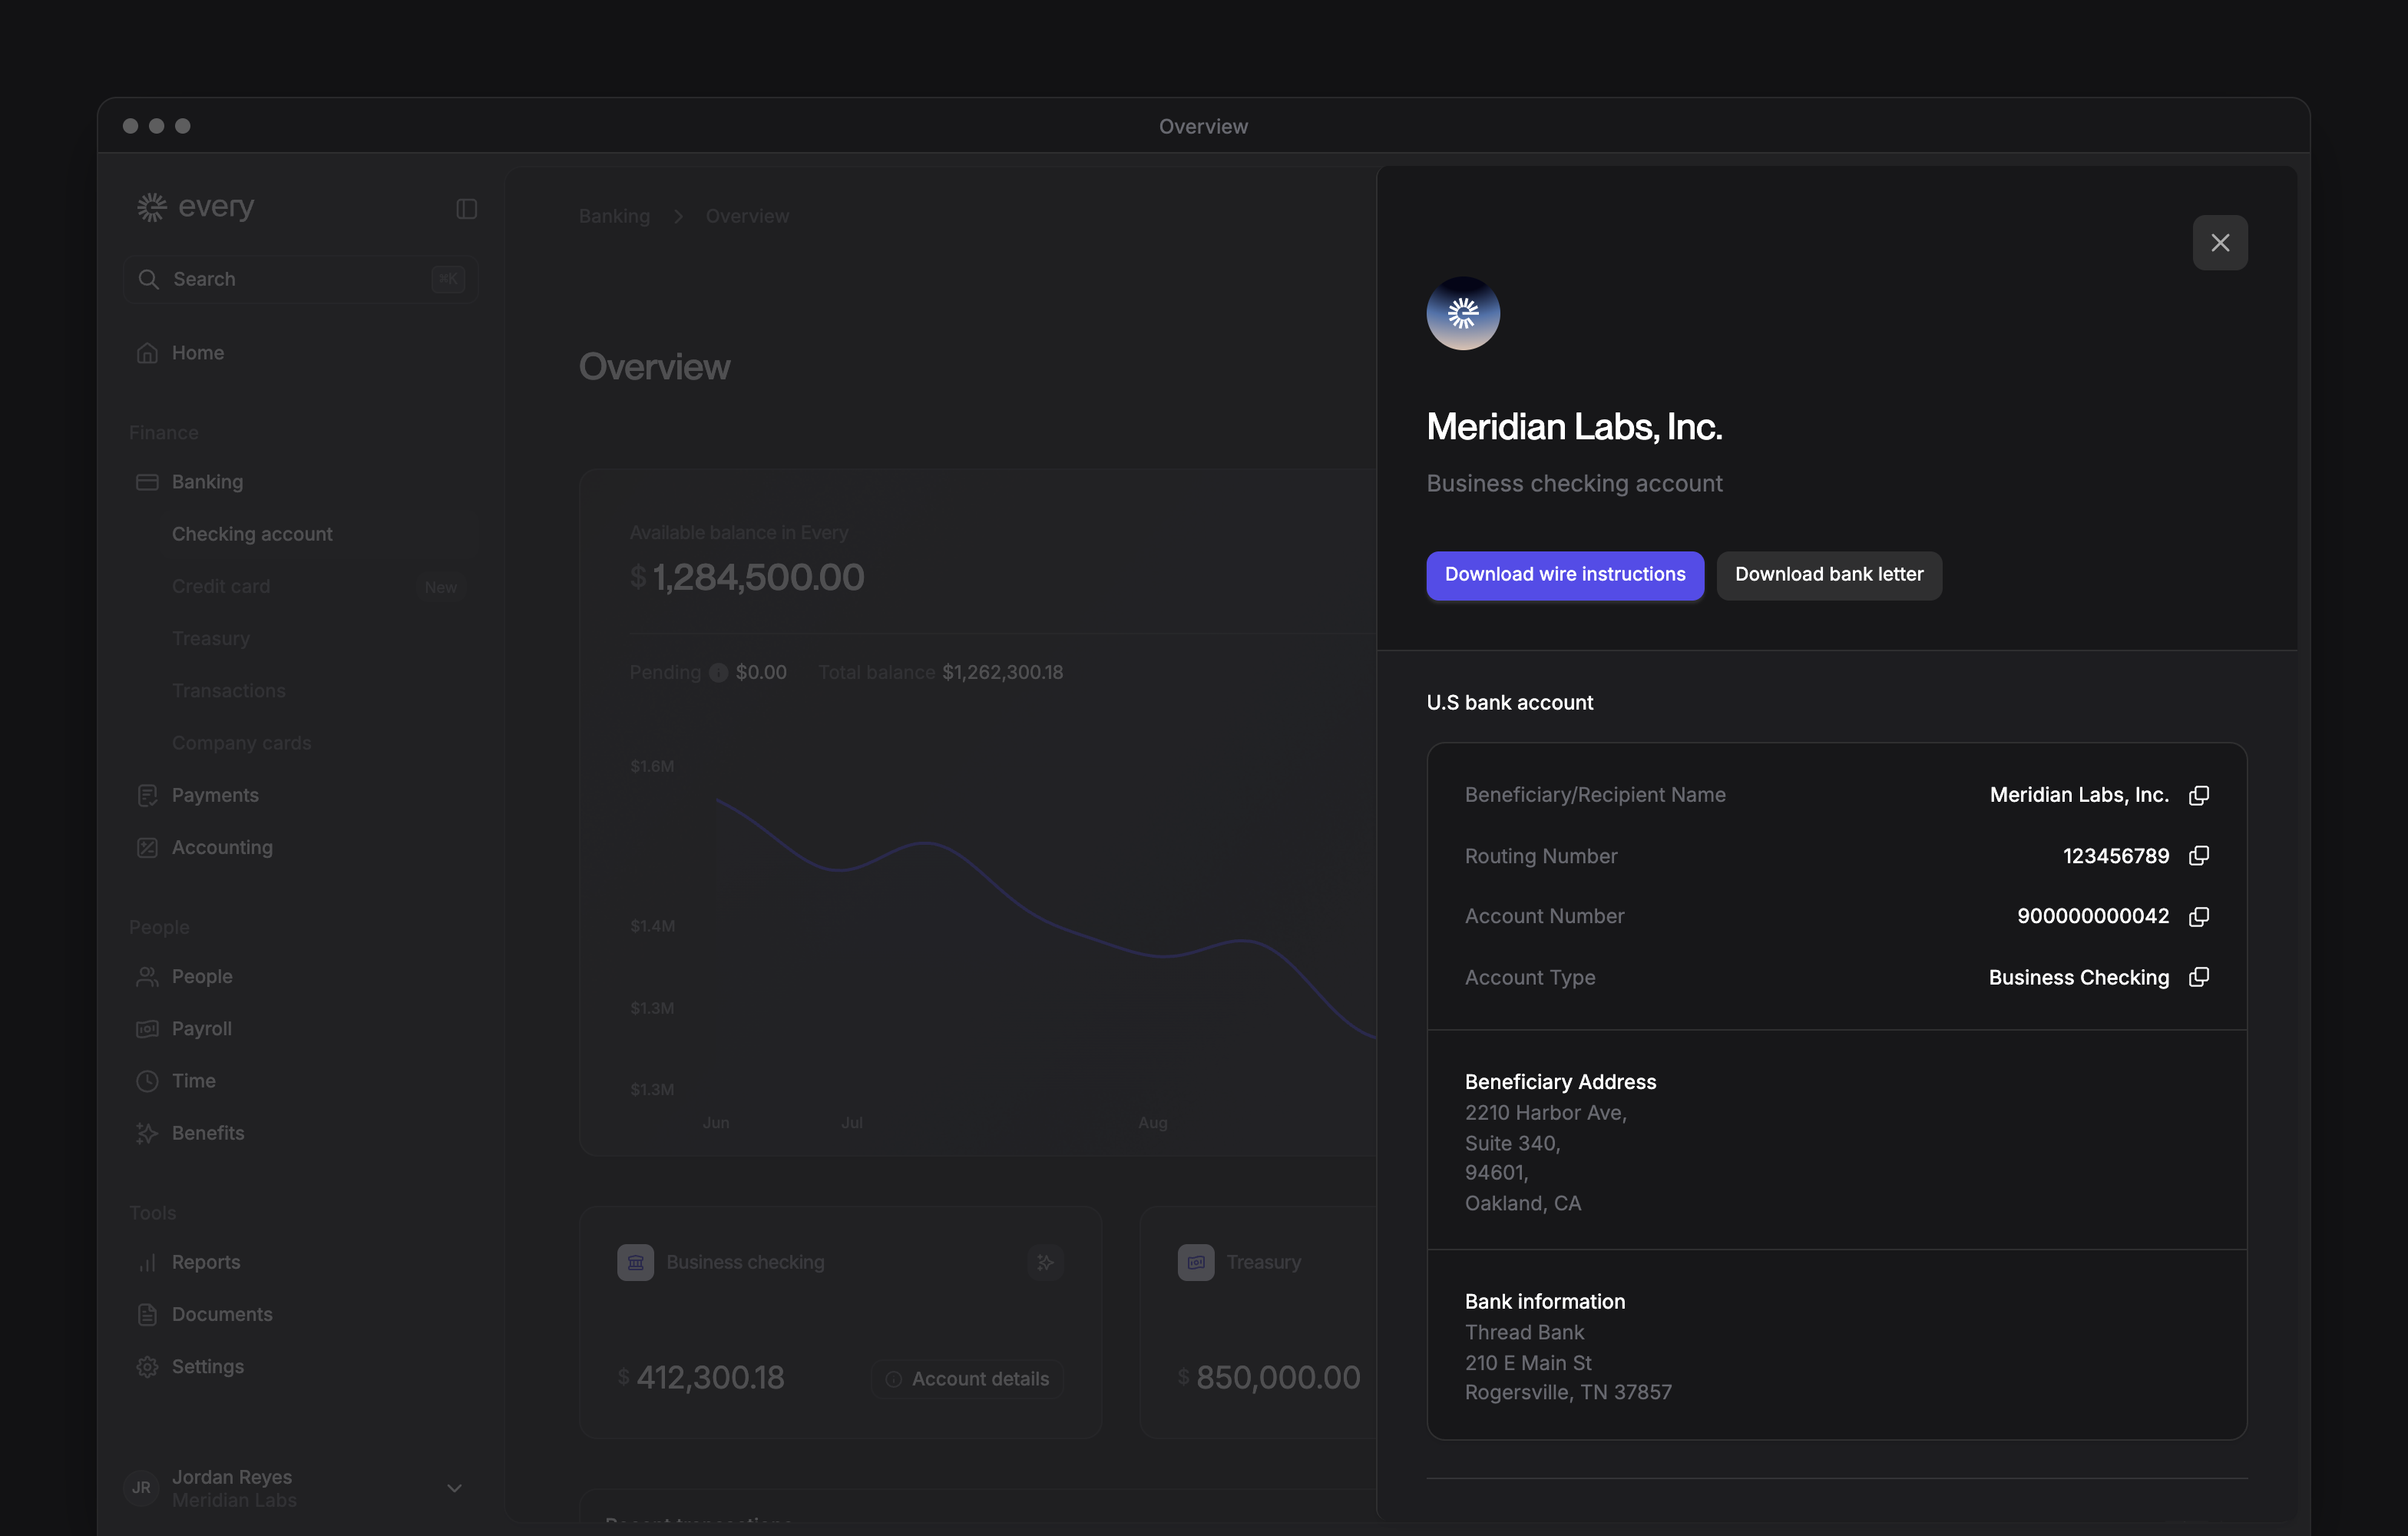Viewport: 2408px width, 1536px height.
Task: Click the $1,284,500.00 available balance
Action: click(746, 577)
